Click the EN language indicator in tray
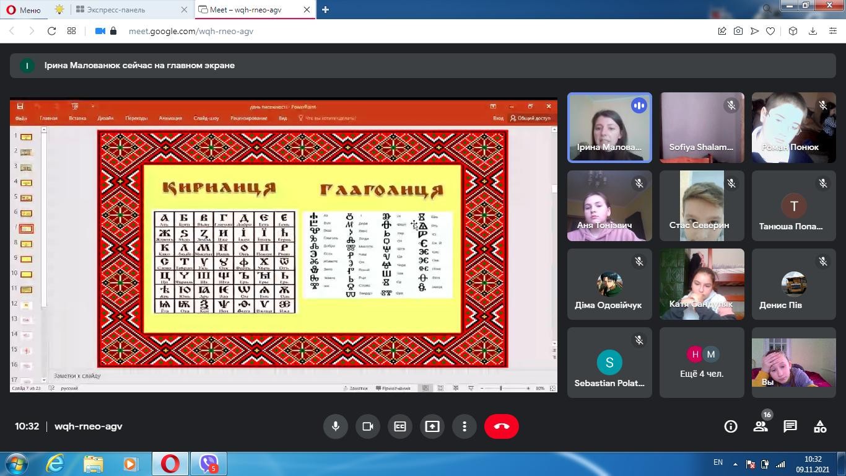Image resolution: width=846 pixels, height=476 pixels. (718, 462)
